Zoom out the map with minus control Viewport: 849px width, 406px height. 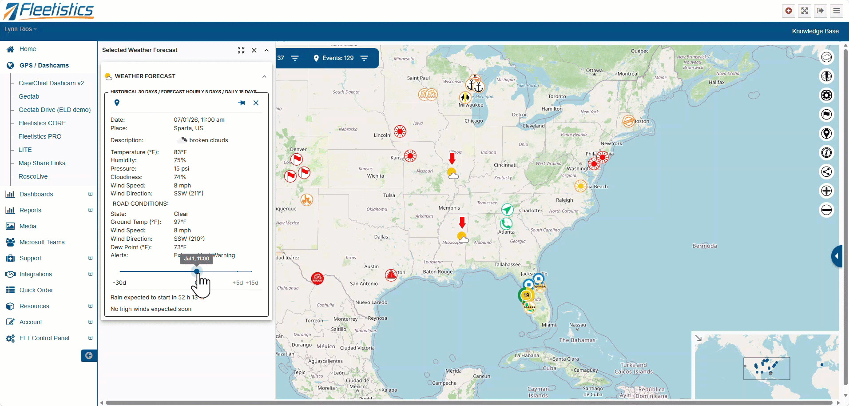click(x=826, y=210)
